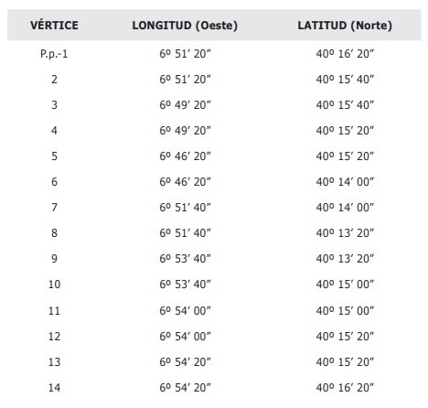The width and height of the screenshot is (428, 408).
Task: Select longitude 6º 46′ 20″ in the vertex 5 row
Action: (185, 156)
